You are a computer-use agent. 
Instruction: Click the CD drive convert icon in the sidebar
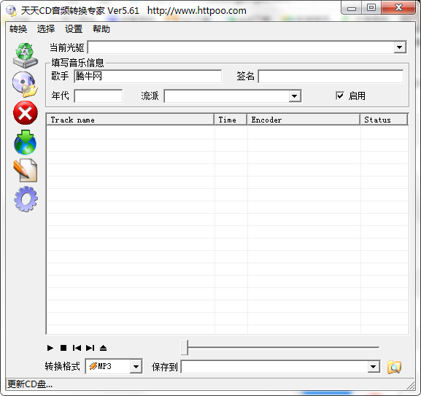tap(26, 55)
